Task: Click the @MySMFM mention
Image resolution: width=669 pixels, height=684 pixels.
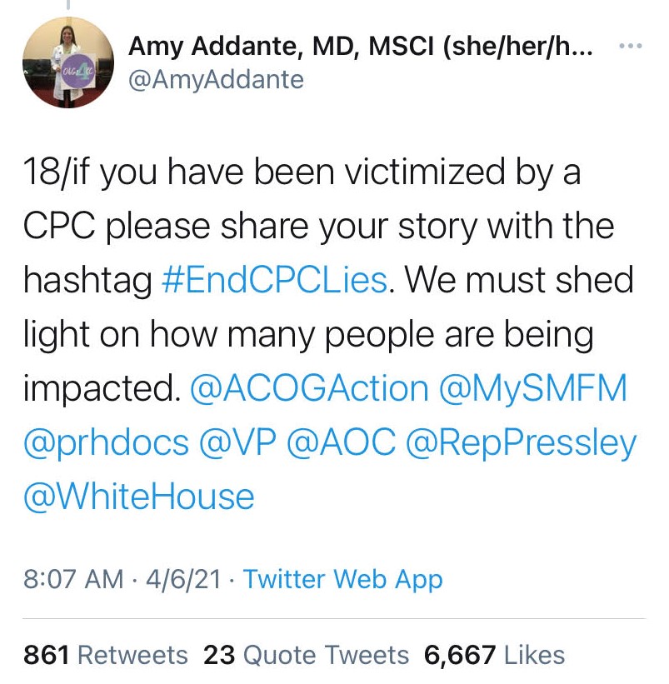Action: point(531,387)
